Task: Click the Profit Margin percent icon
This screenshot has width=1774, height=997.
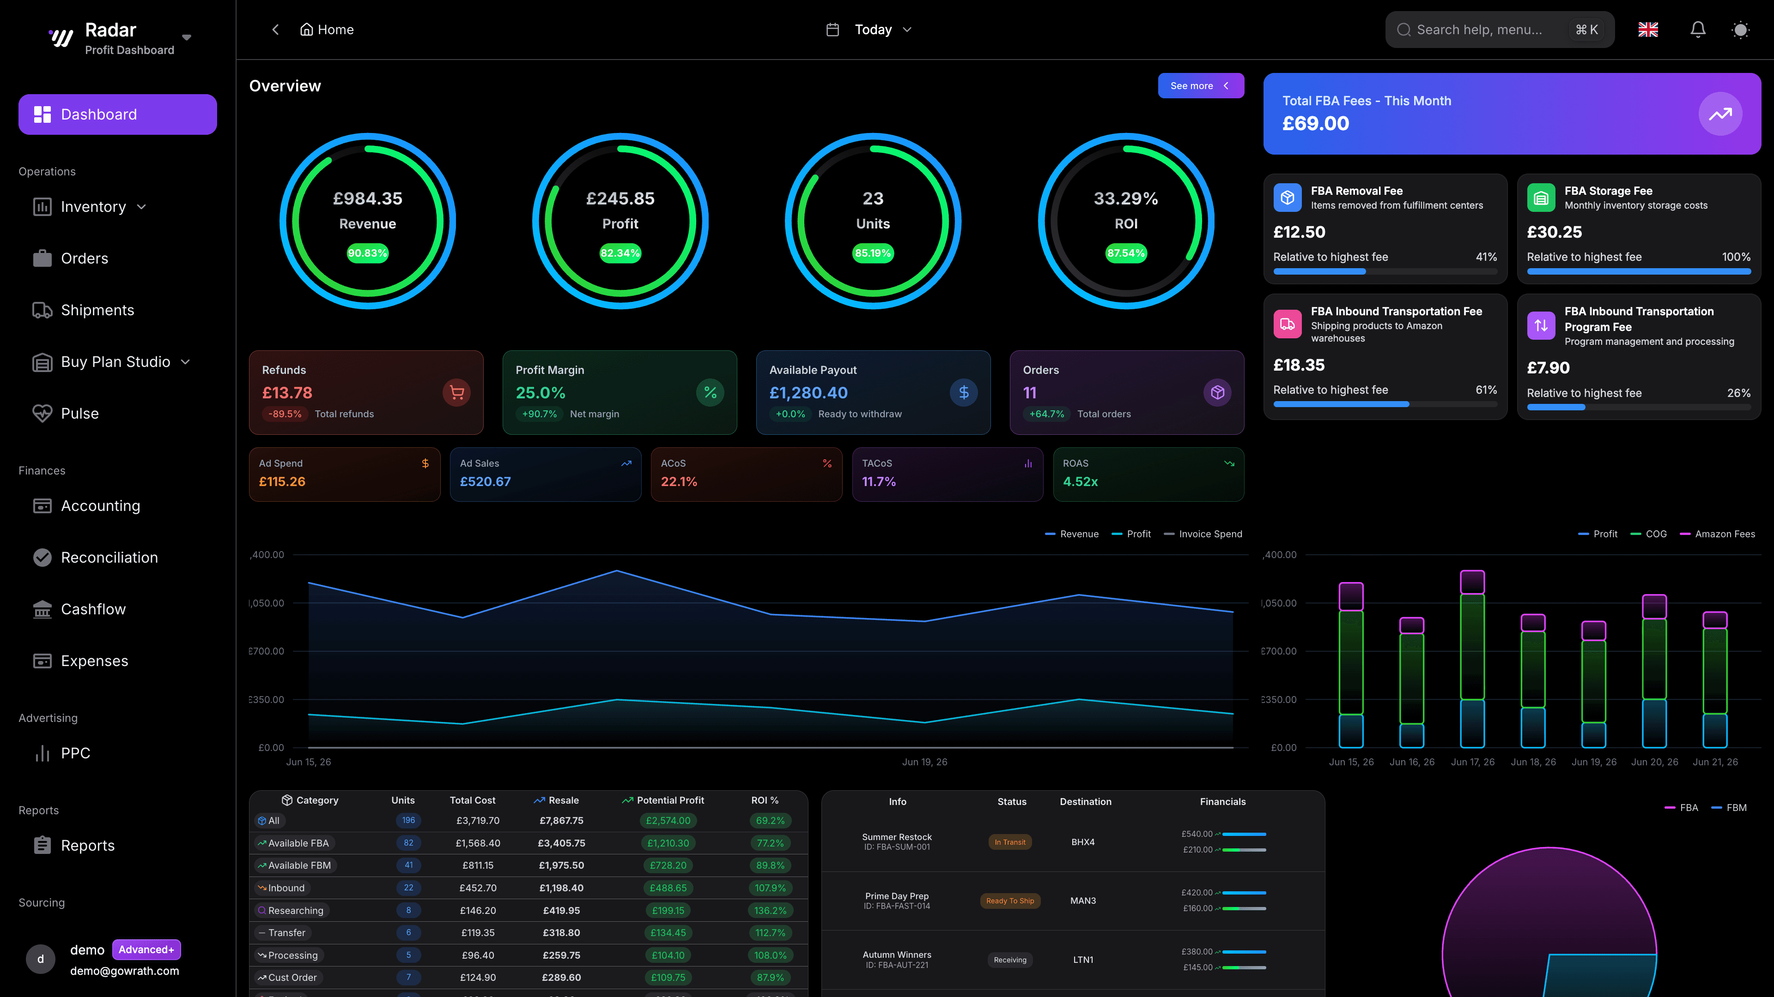Action: click(x=710, y=393)
